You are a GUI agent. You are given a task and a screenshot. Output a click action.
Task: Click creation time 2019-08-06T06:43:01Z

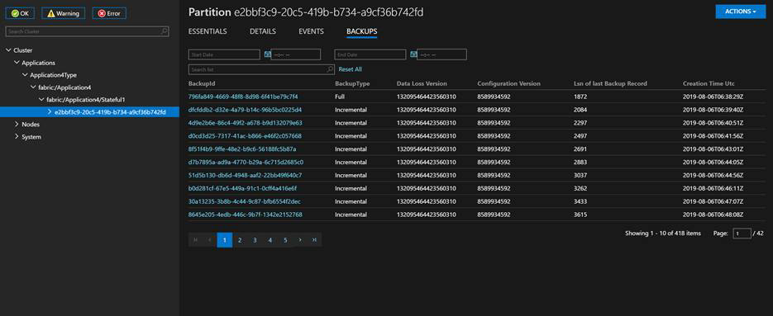coord(713,149)
